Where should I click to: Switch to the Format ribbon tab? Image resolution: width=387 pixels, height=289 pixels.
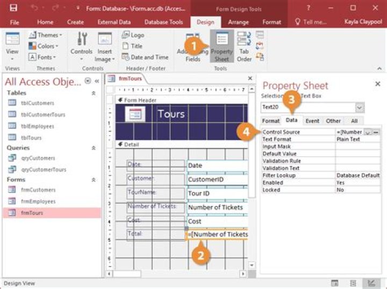(x=271, y=22)
